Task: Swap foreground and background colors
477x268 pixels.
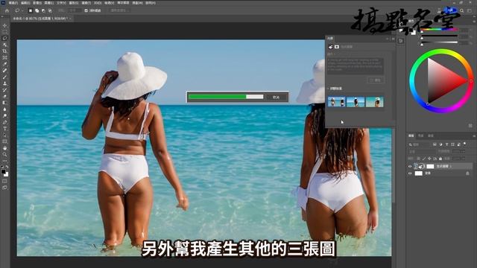Action: pos(7,167)
